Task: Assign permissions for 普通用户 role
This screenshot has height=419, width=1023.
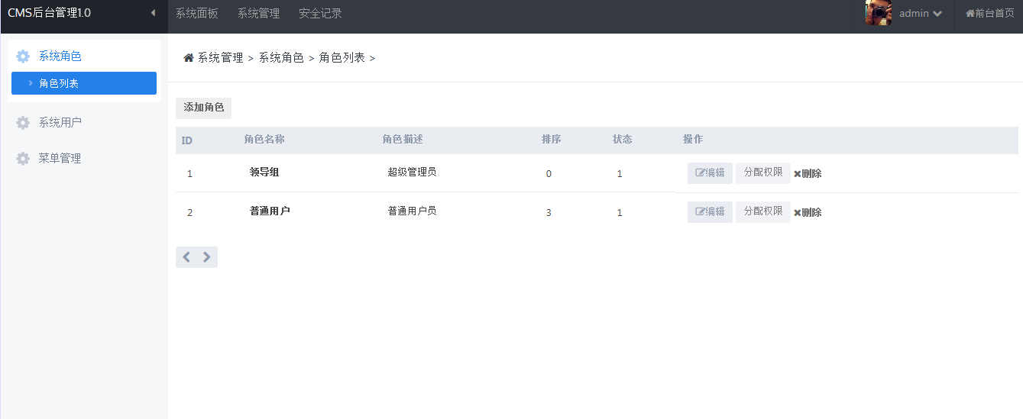Action: point(763,212)
